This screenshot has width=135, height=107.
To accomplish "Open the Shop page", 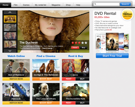I will [68, 5].
